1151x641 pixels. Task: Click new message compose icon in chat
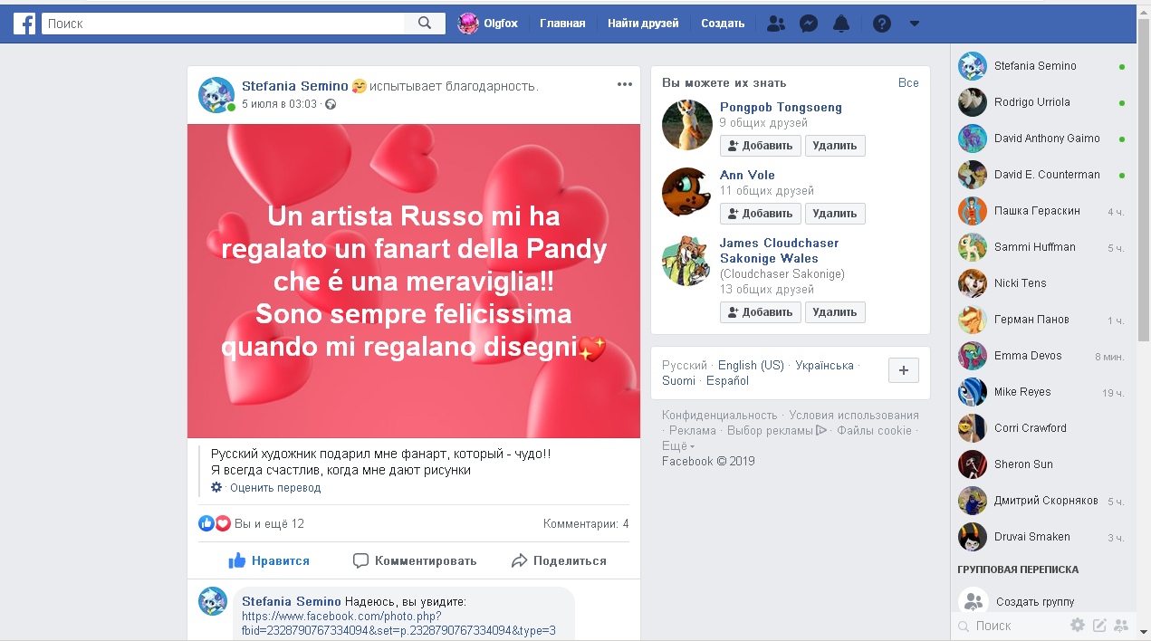pyautogui.click(x=1099, y=625)
